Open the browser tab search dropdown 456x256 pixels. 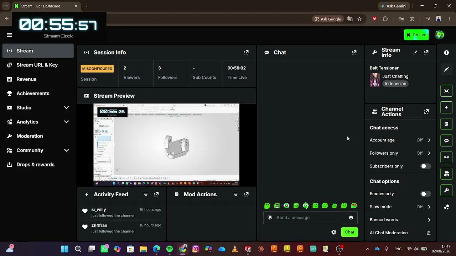(x=6, y=6)
